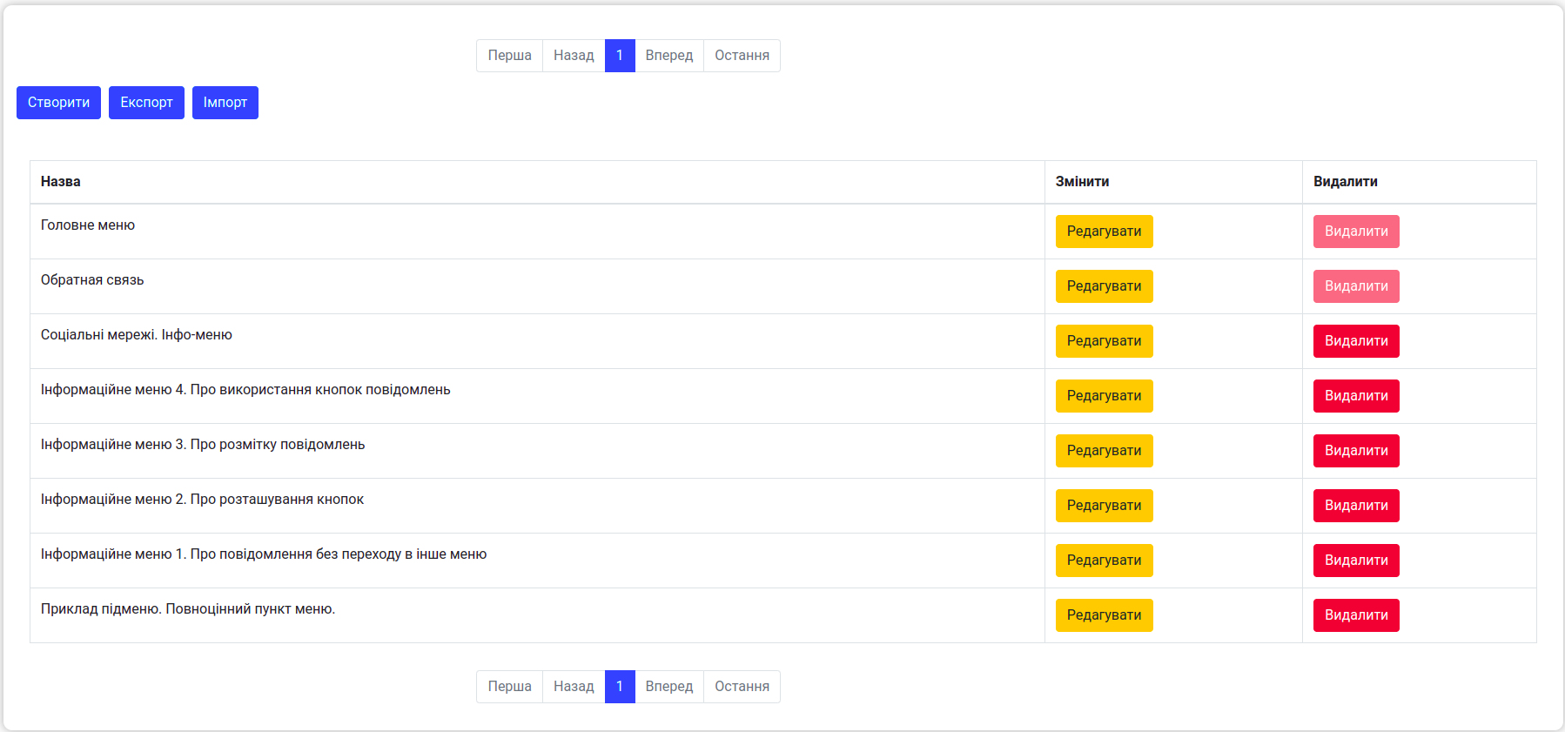Go to Перша page in top pagination
This screenshot has height=732, width=1565.
509,56
